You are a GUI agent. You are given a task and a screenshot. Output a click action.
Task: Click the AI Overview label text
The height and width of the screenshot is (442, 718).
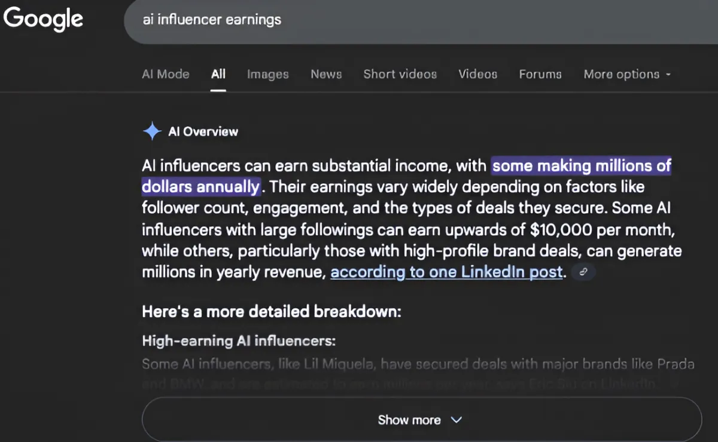[203, 131]
